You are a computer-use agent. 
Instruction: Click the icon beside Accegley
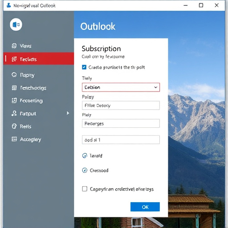coord(14,139)
